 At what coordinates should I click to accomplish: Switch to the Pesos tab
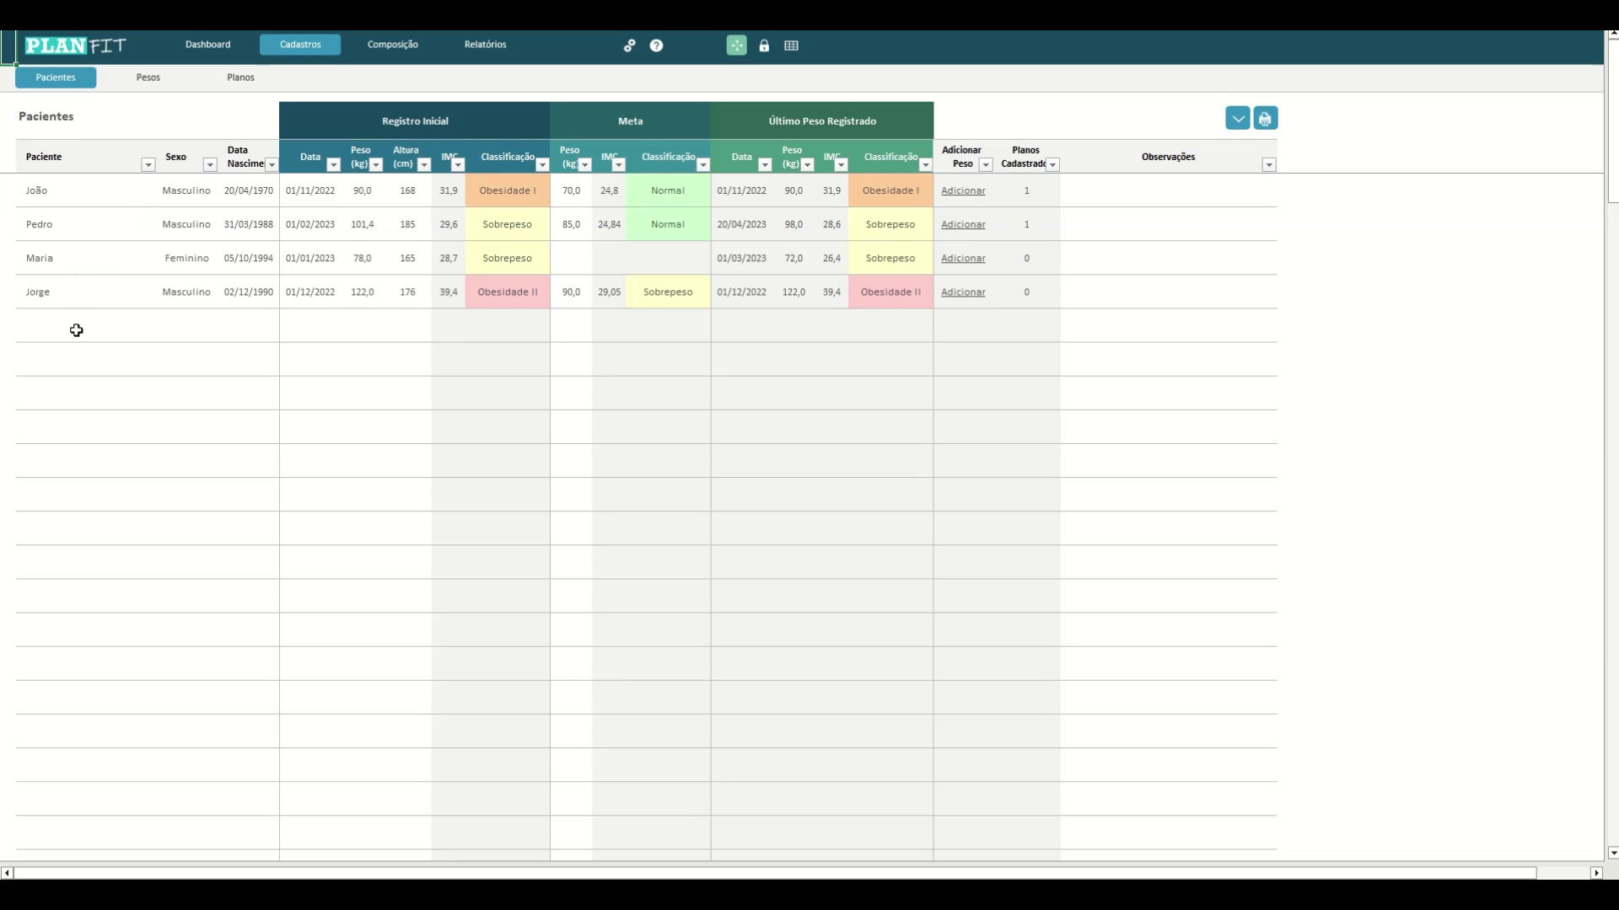click(148, 78)
